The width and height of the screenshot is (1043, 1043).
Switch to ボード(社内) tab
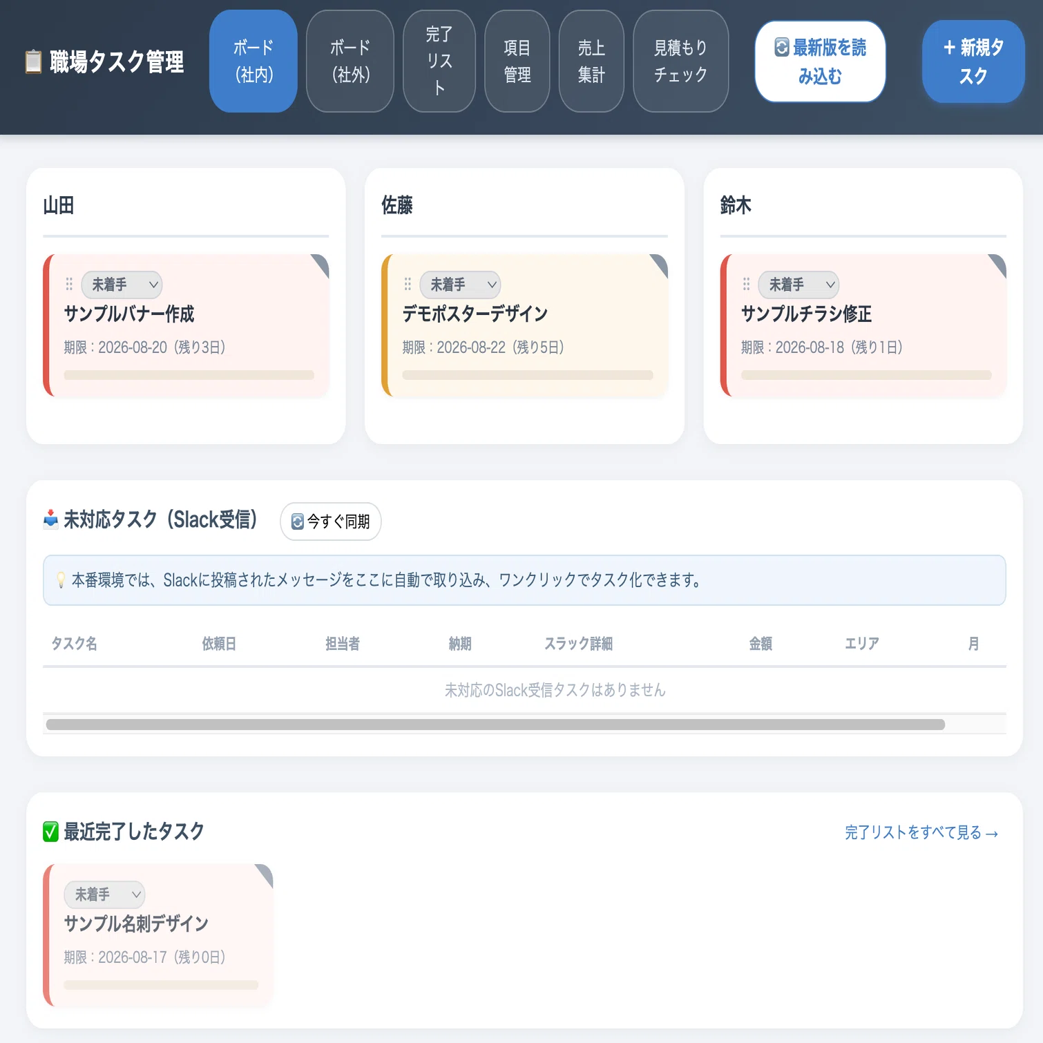253,61
